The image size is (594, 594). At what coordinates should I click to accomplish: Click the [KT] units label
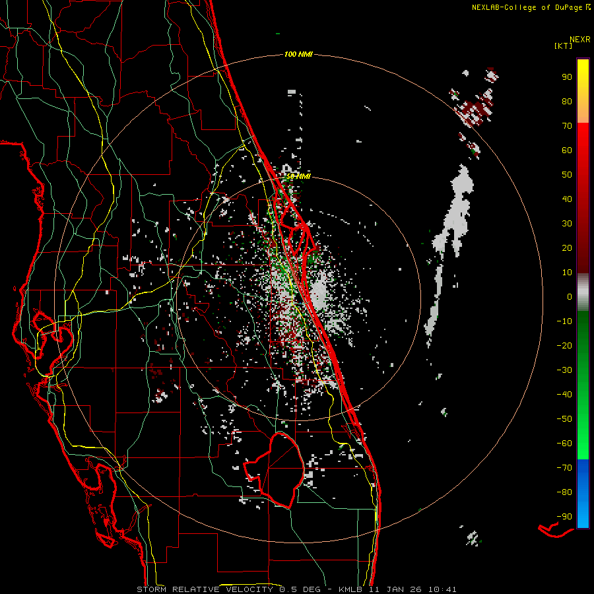(x=563, y=46)
